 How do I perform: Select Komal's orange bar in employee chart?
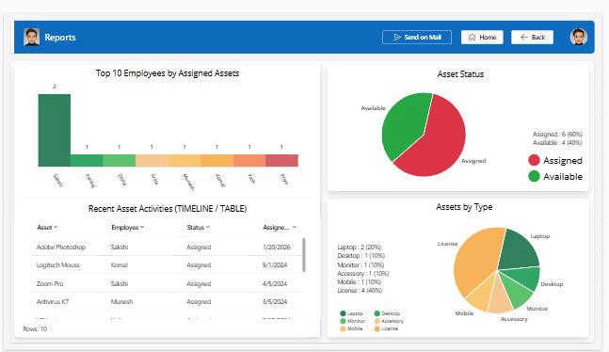pyautogui.click(x=217, y=160)
